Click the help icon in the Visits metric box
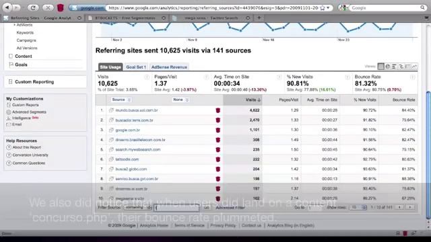The image size is (431, 242). 147,77
